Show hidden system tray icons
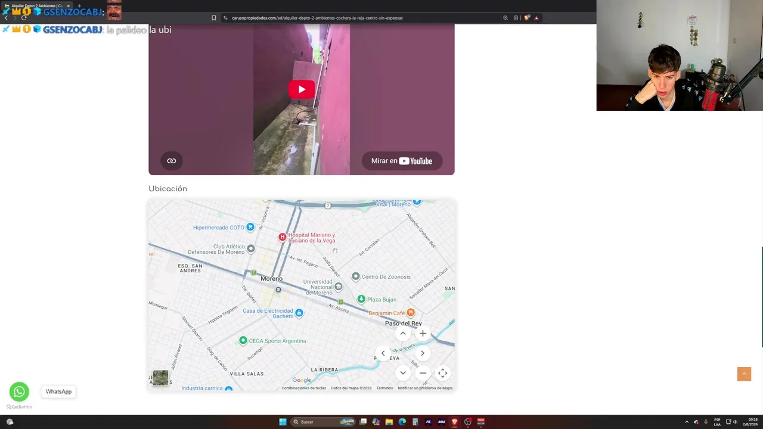Image resolution: width=763 pixels, height=429 pixels. pyautogui.click(x=687, y=422)
